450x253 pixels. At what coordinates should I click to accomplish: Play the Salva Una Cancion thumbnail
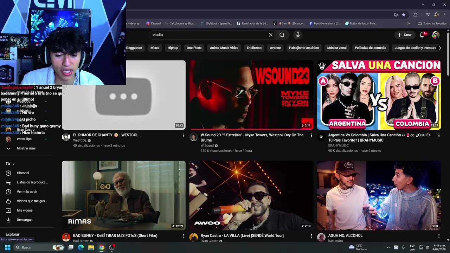pyautogui.click(x=379, y=95)
